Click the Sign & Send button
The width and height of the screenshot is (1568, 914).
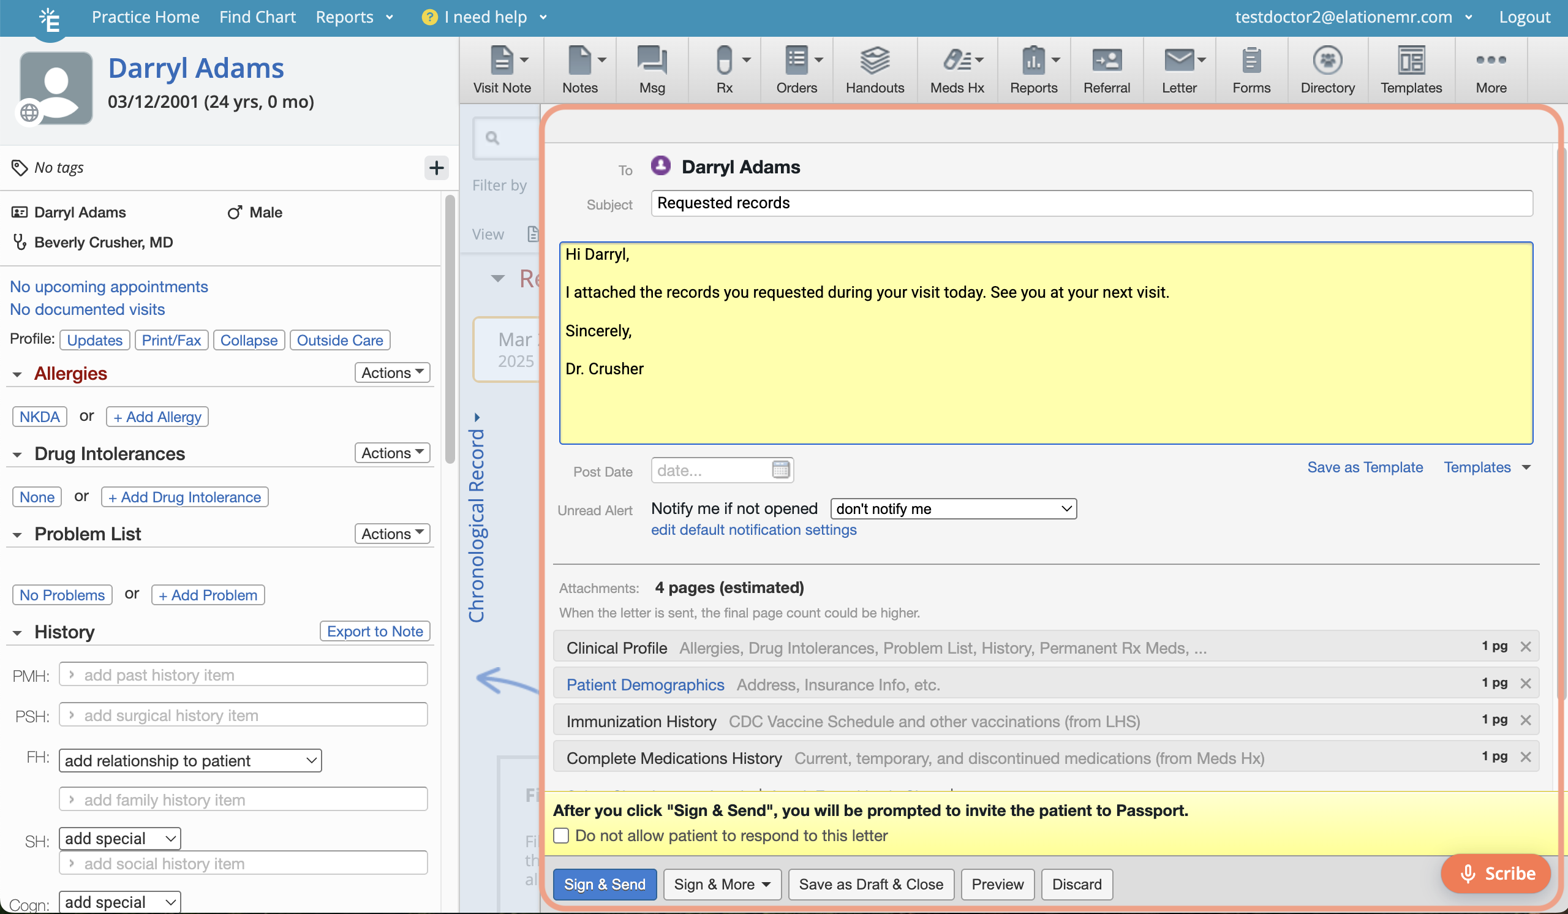604,883
